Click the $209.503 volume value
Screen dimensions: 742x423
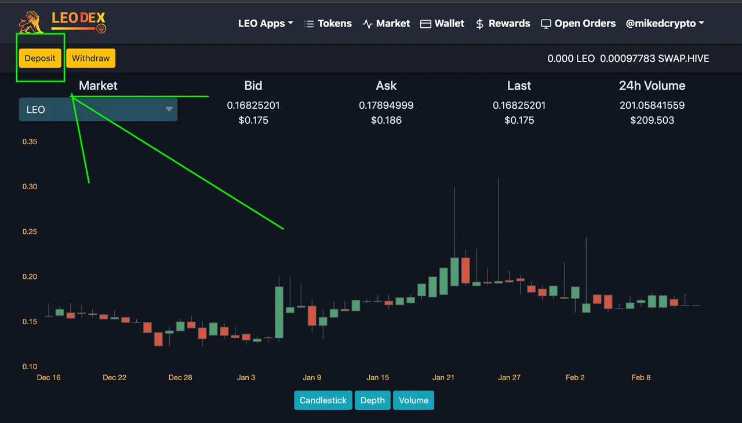pos(652,120)
